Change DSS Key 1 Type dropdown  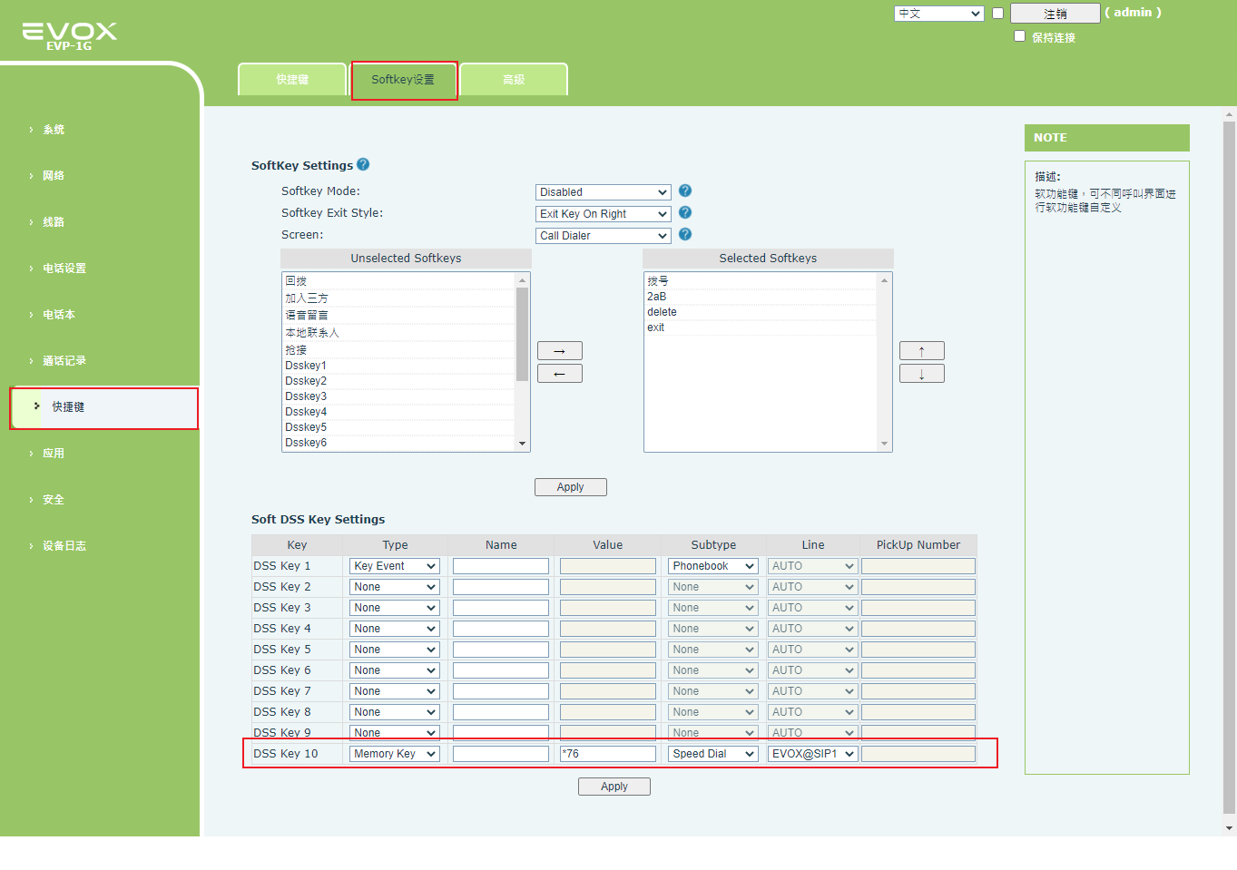click(395, 566)
